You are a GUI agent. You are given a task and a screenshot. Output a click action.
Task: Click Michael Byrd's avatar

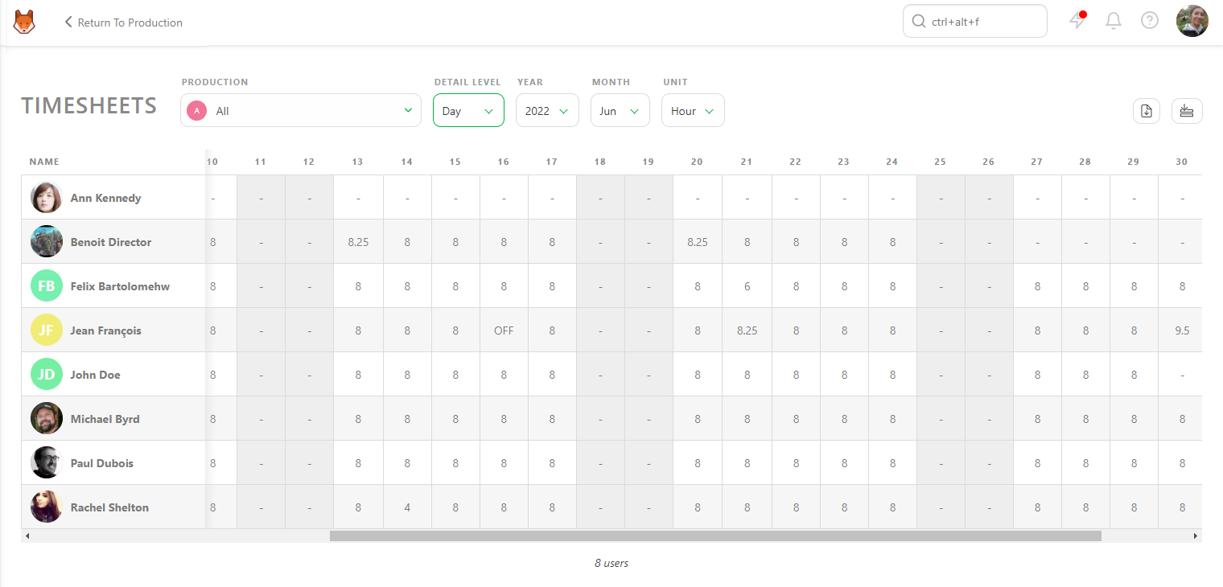[47, 418]
